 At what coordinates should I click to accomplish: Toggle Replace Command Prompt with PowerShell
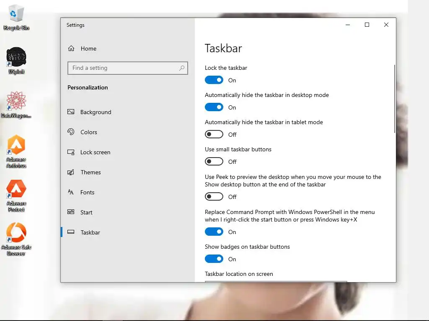tap(214, 232)
